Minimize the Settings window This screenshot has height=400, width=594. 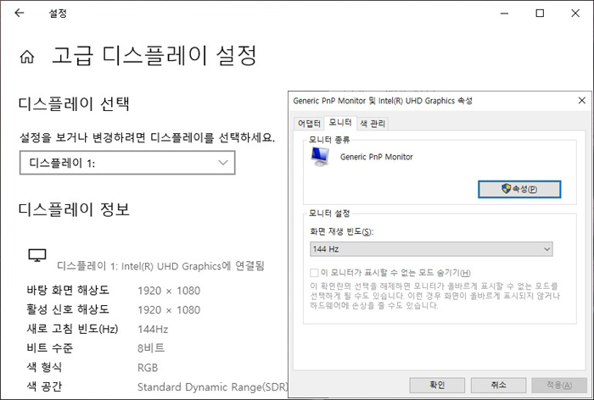coord(504,14)
